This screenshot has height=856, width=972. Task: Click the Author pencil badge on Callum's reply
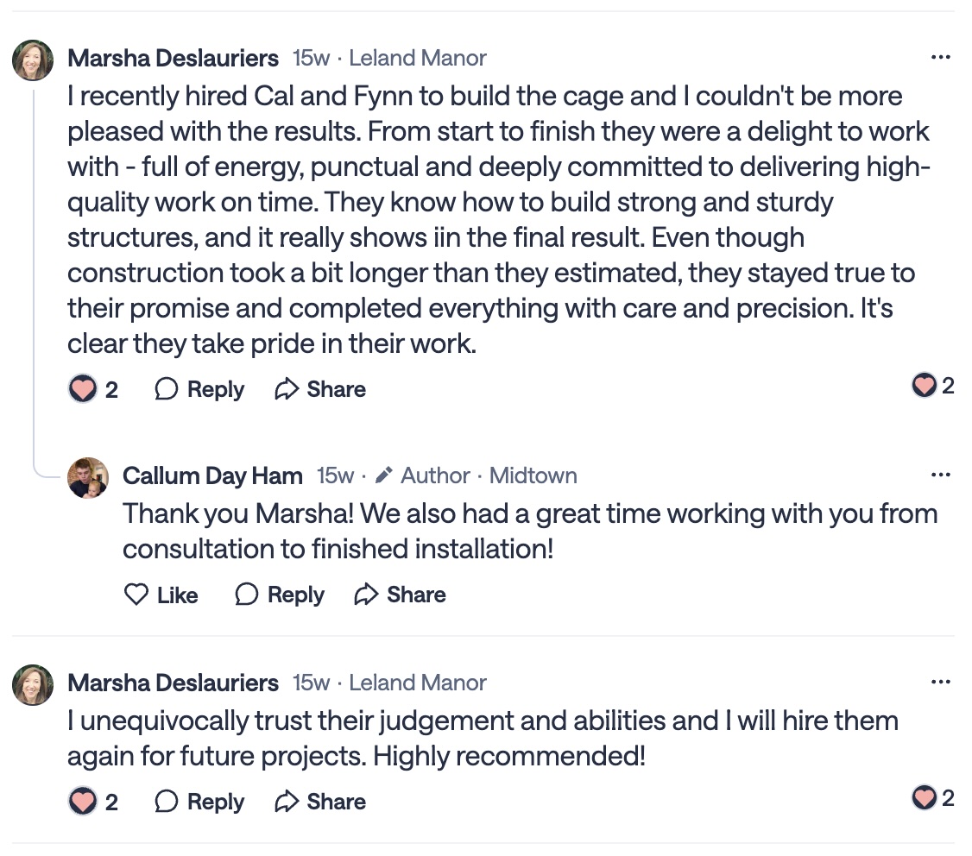pos(385,475)
